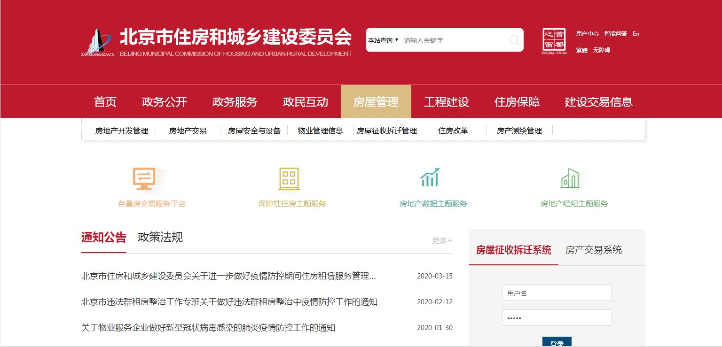The width and height of the screenshot is (722, 347).
Task: Select the 房屋征收拆迁系统 tab
Action: tap(514, 250)
